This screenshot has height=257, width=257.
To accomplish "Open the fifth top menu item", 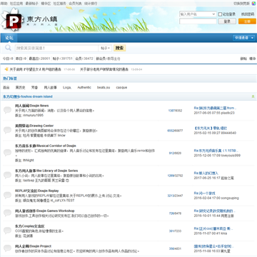I will click(60, 4).
